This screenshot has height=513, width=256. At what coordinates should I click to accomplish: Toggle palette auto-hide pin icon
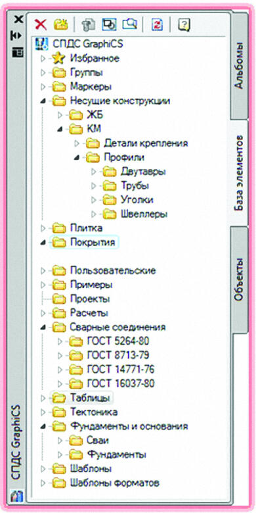(x=16, y=36)
